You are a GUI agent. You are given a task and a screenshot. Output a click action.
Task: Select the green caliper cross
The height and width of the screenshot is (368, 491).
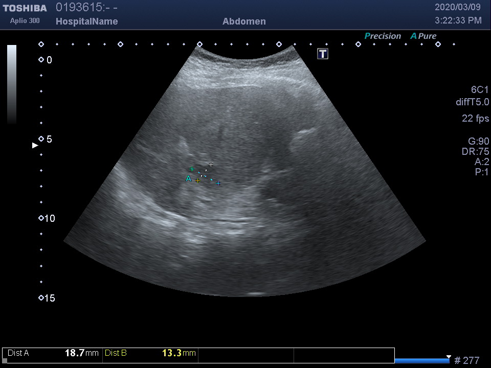point(192,169)
